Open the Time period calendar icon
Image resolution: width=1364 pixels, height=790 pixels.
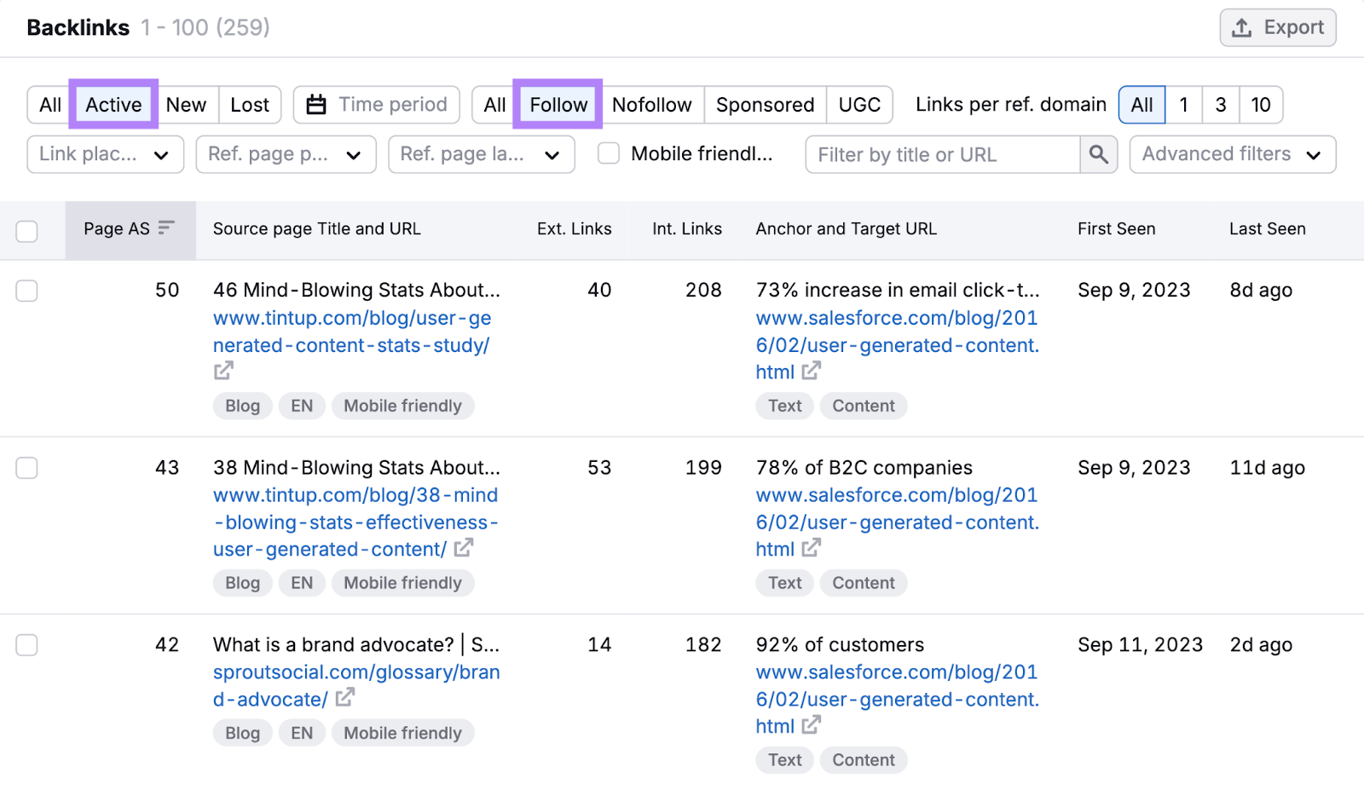tap(316, 104)
